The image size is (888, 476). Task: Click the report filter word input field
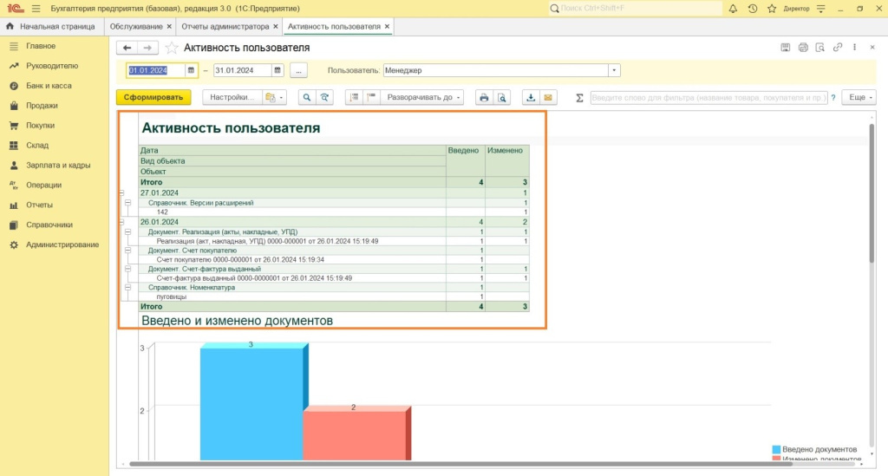(708, 98)
